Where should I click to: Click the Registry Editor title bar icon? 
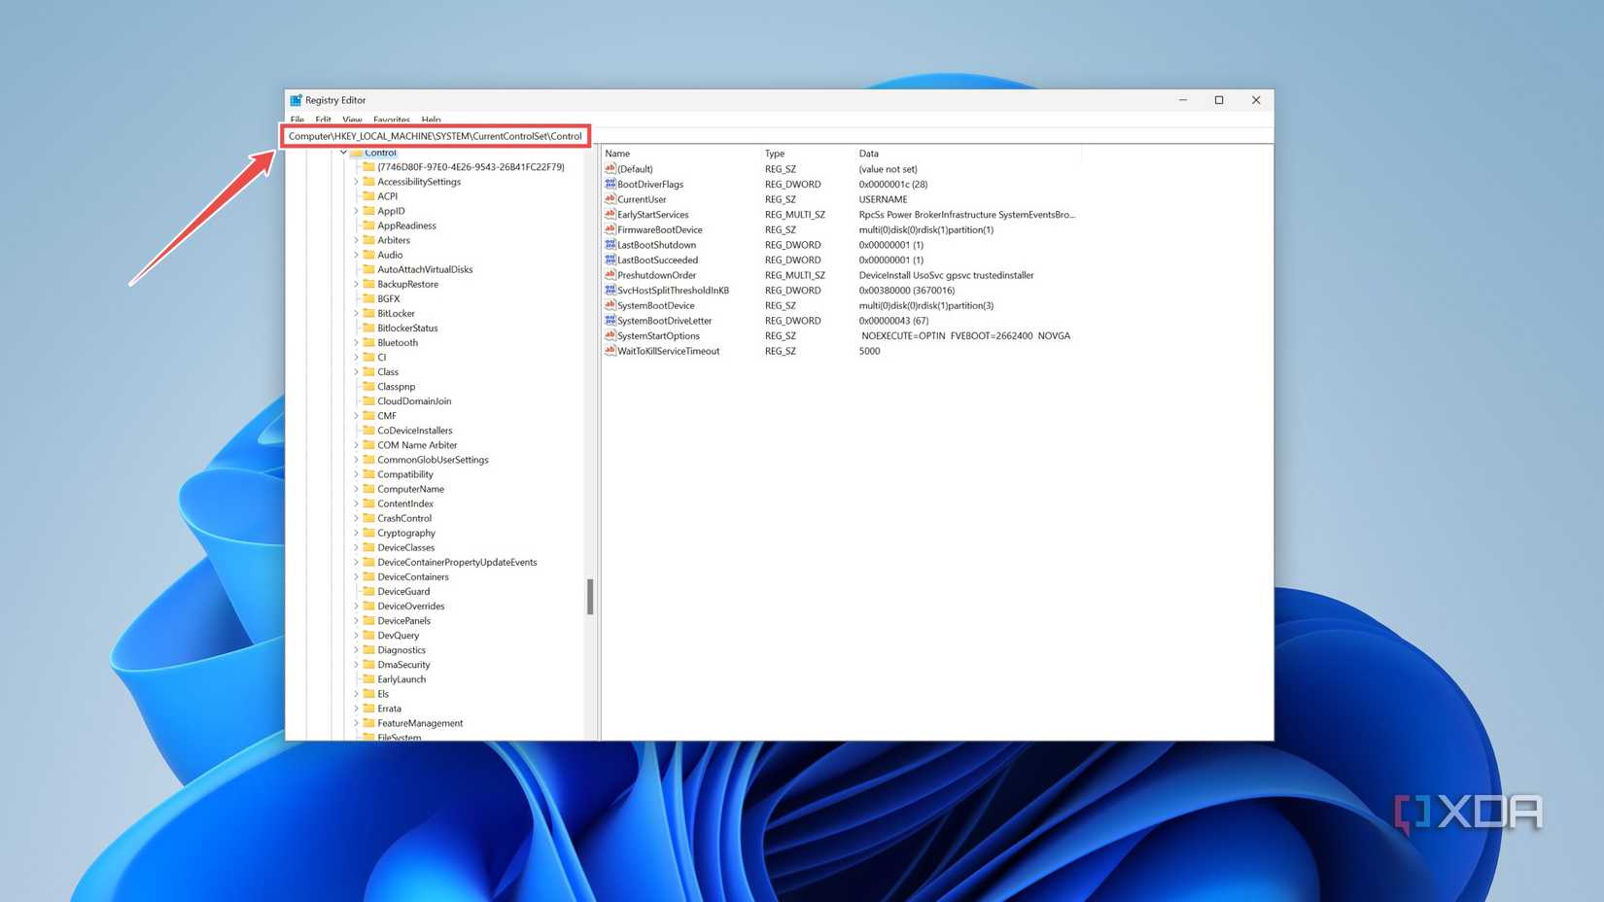point(296,100)
